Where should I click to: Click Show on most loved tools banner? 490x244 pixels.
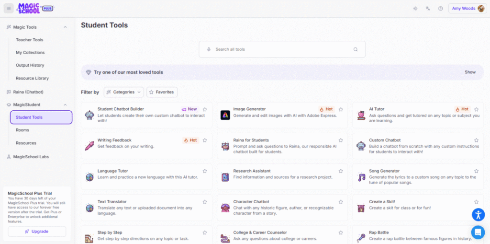[x=470, y=72]
